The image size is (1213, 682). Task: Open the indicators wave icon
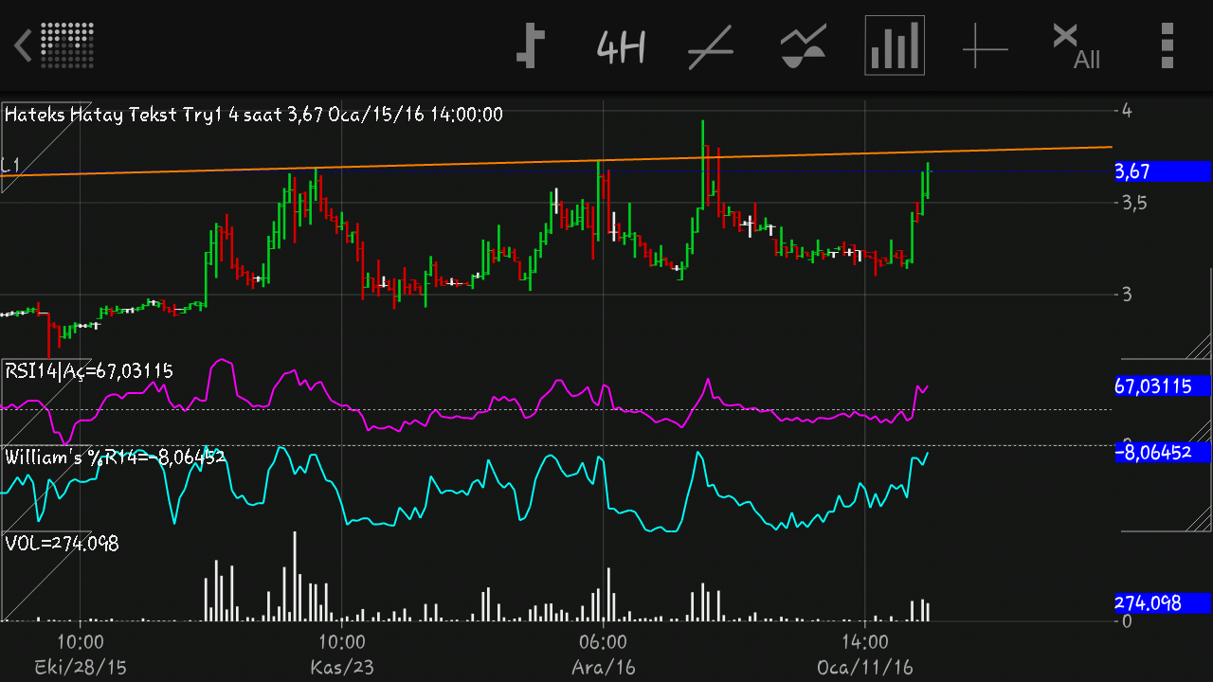tap(802, 45)
